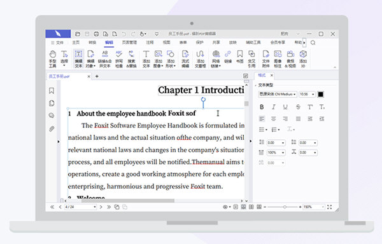This screenshot has height=244, width=382.
Task: Jump to the first page
Action: 52,207
